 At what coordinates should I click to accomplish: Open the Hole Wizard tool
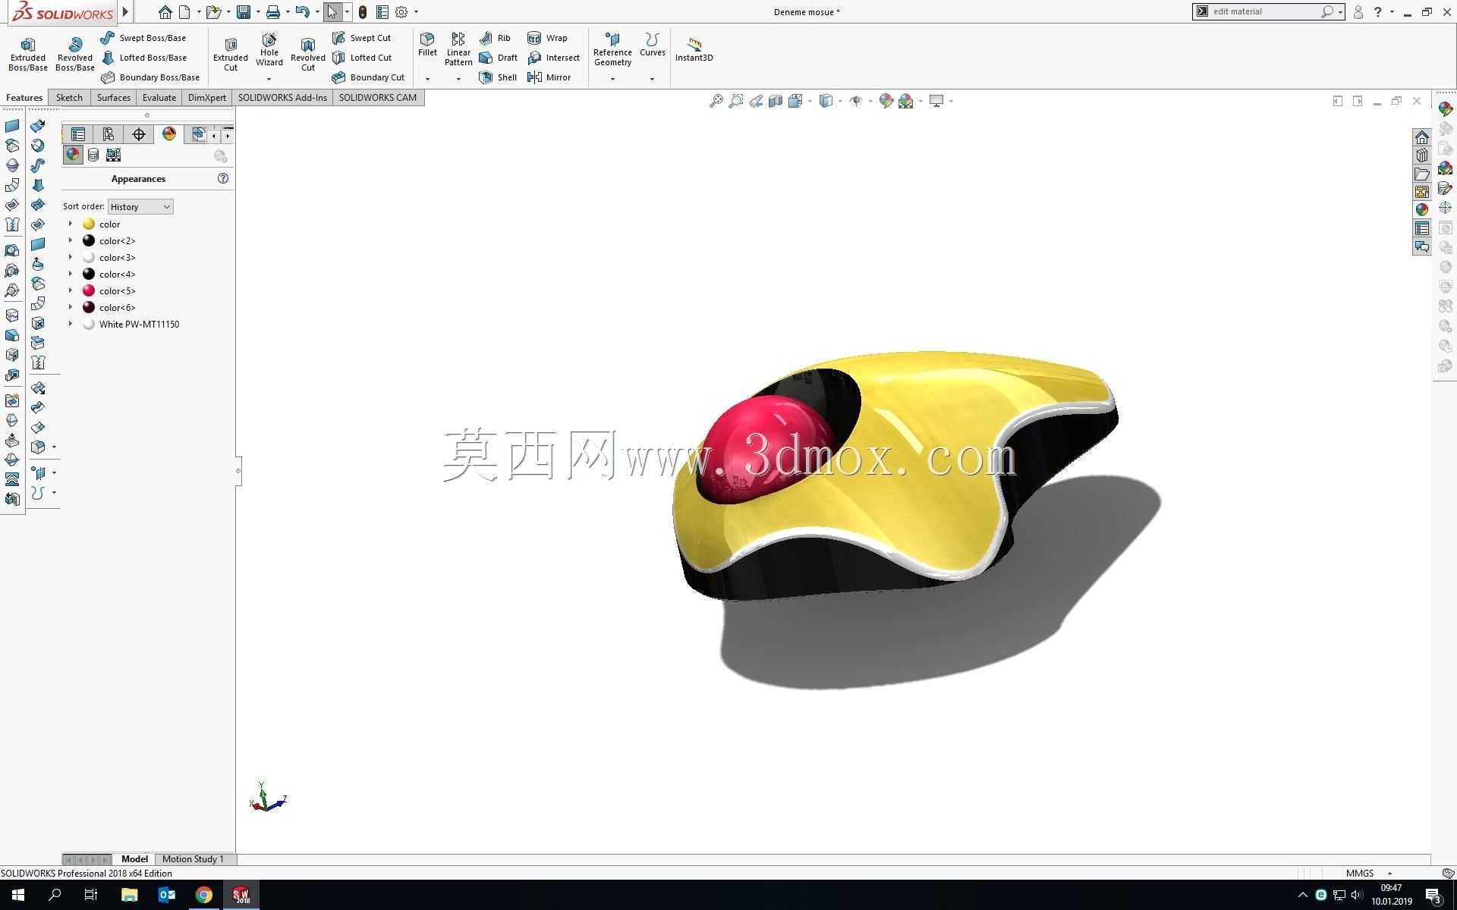(x=269, y=50)
